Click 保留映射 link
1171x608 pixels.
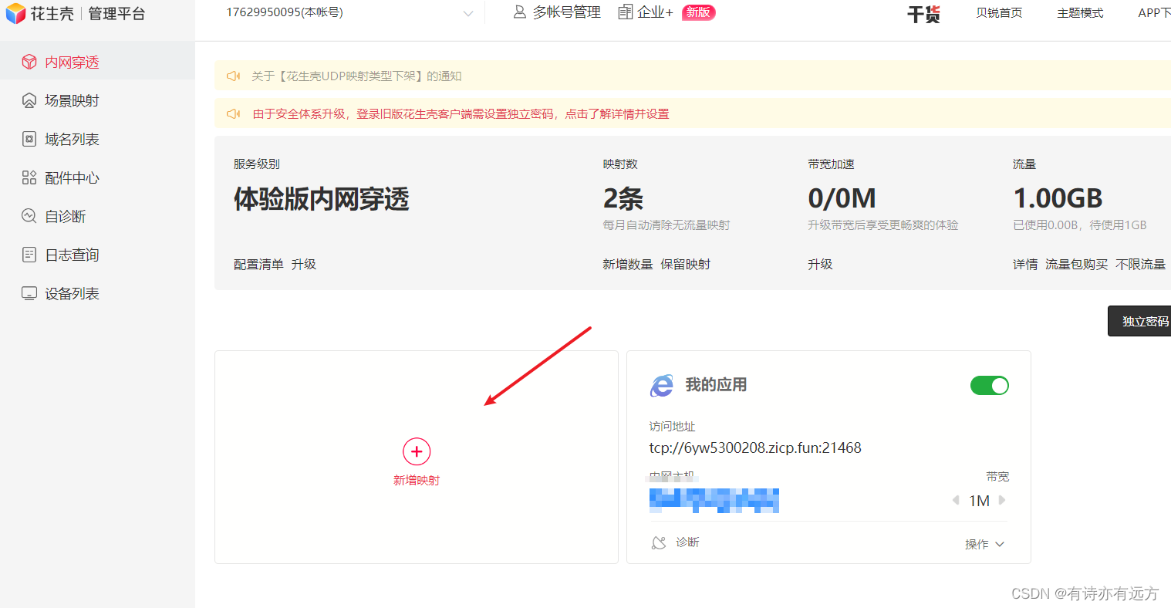pos(686,264)
